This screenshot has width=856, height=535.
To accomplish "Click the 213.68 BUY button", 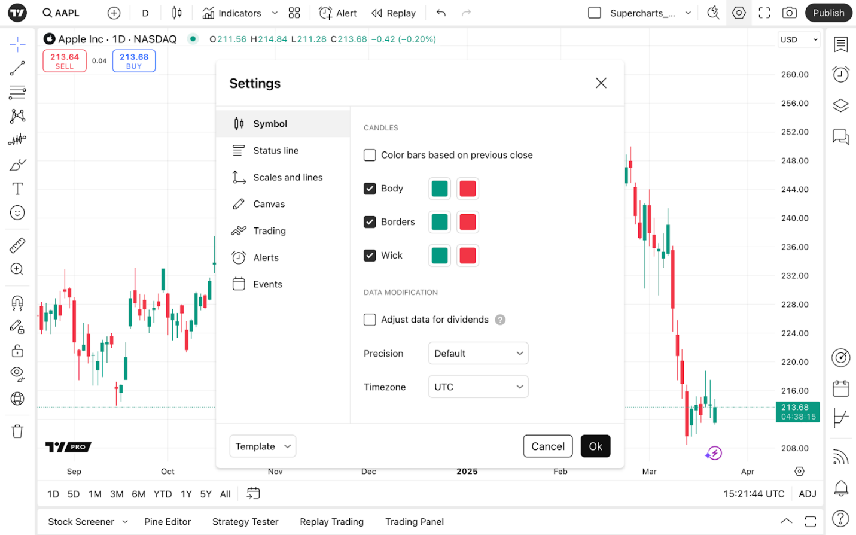I will coord(134,61).
